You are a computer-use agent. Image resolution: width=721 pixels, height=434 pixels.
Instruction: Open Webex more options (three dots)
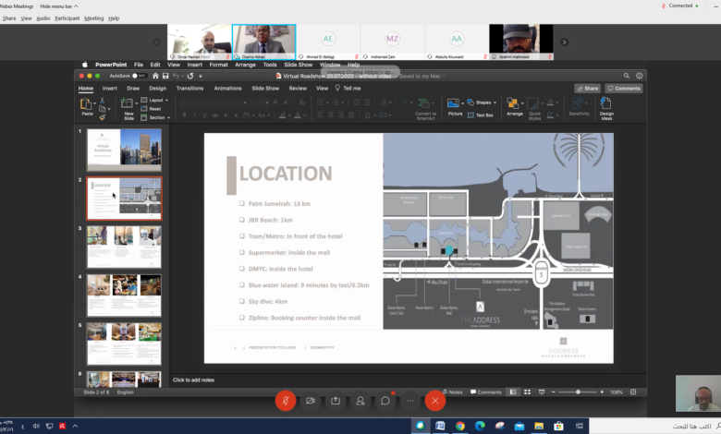click(x=410, y=400)
